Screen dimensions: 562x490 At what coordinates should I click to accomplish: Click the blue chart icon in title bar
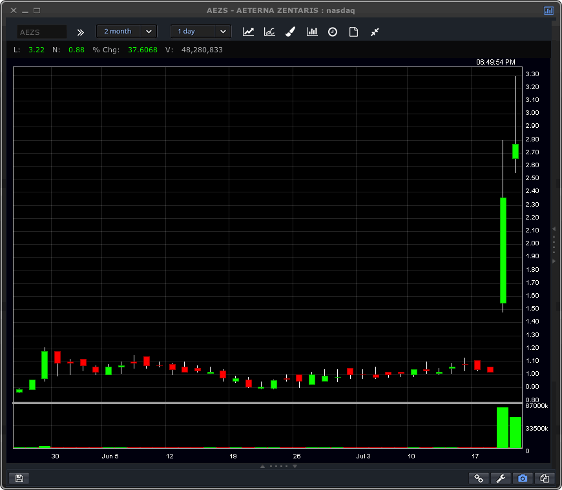click(x=548, y=10)
